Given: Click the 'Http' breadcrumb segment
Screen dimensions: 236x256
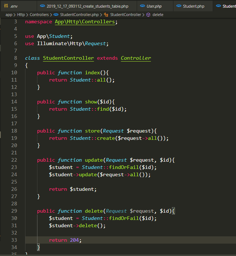Looking at the screenshot, I should (21, 15).
